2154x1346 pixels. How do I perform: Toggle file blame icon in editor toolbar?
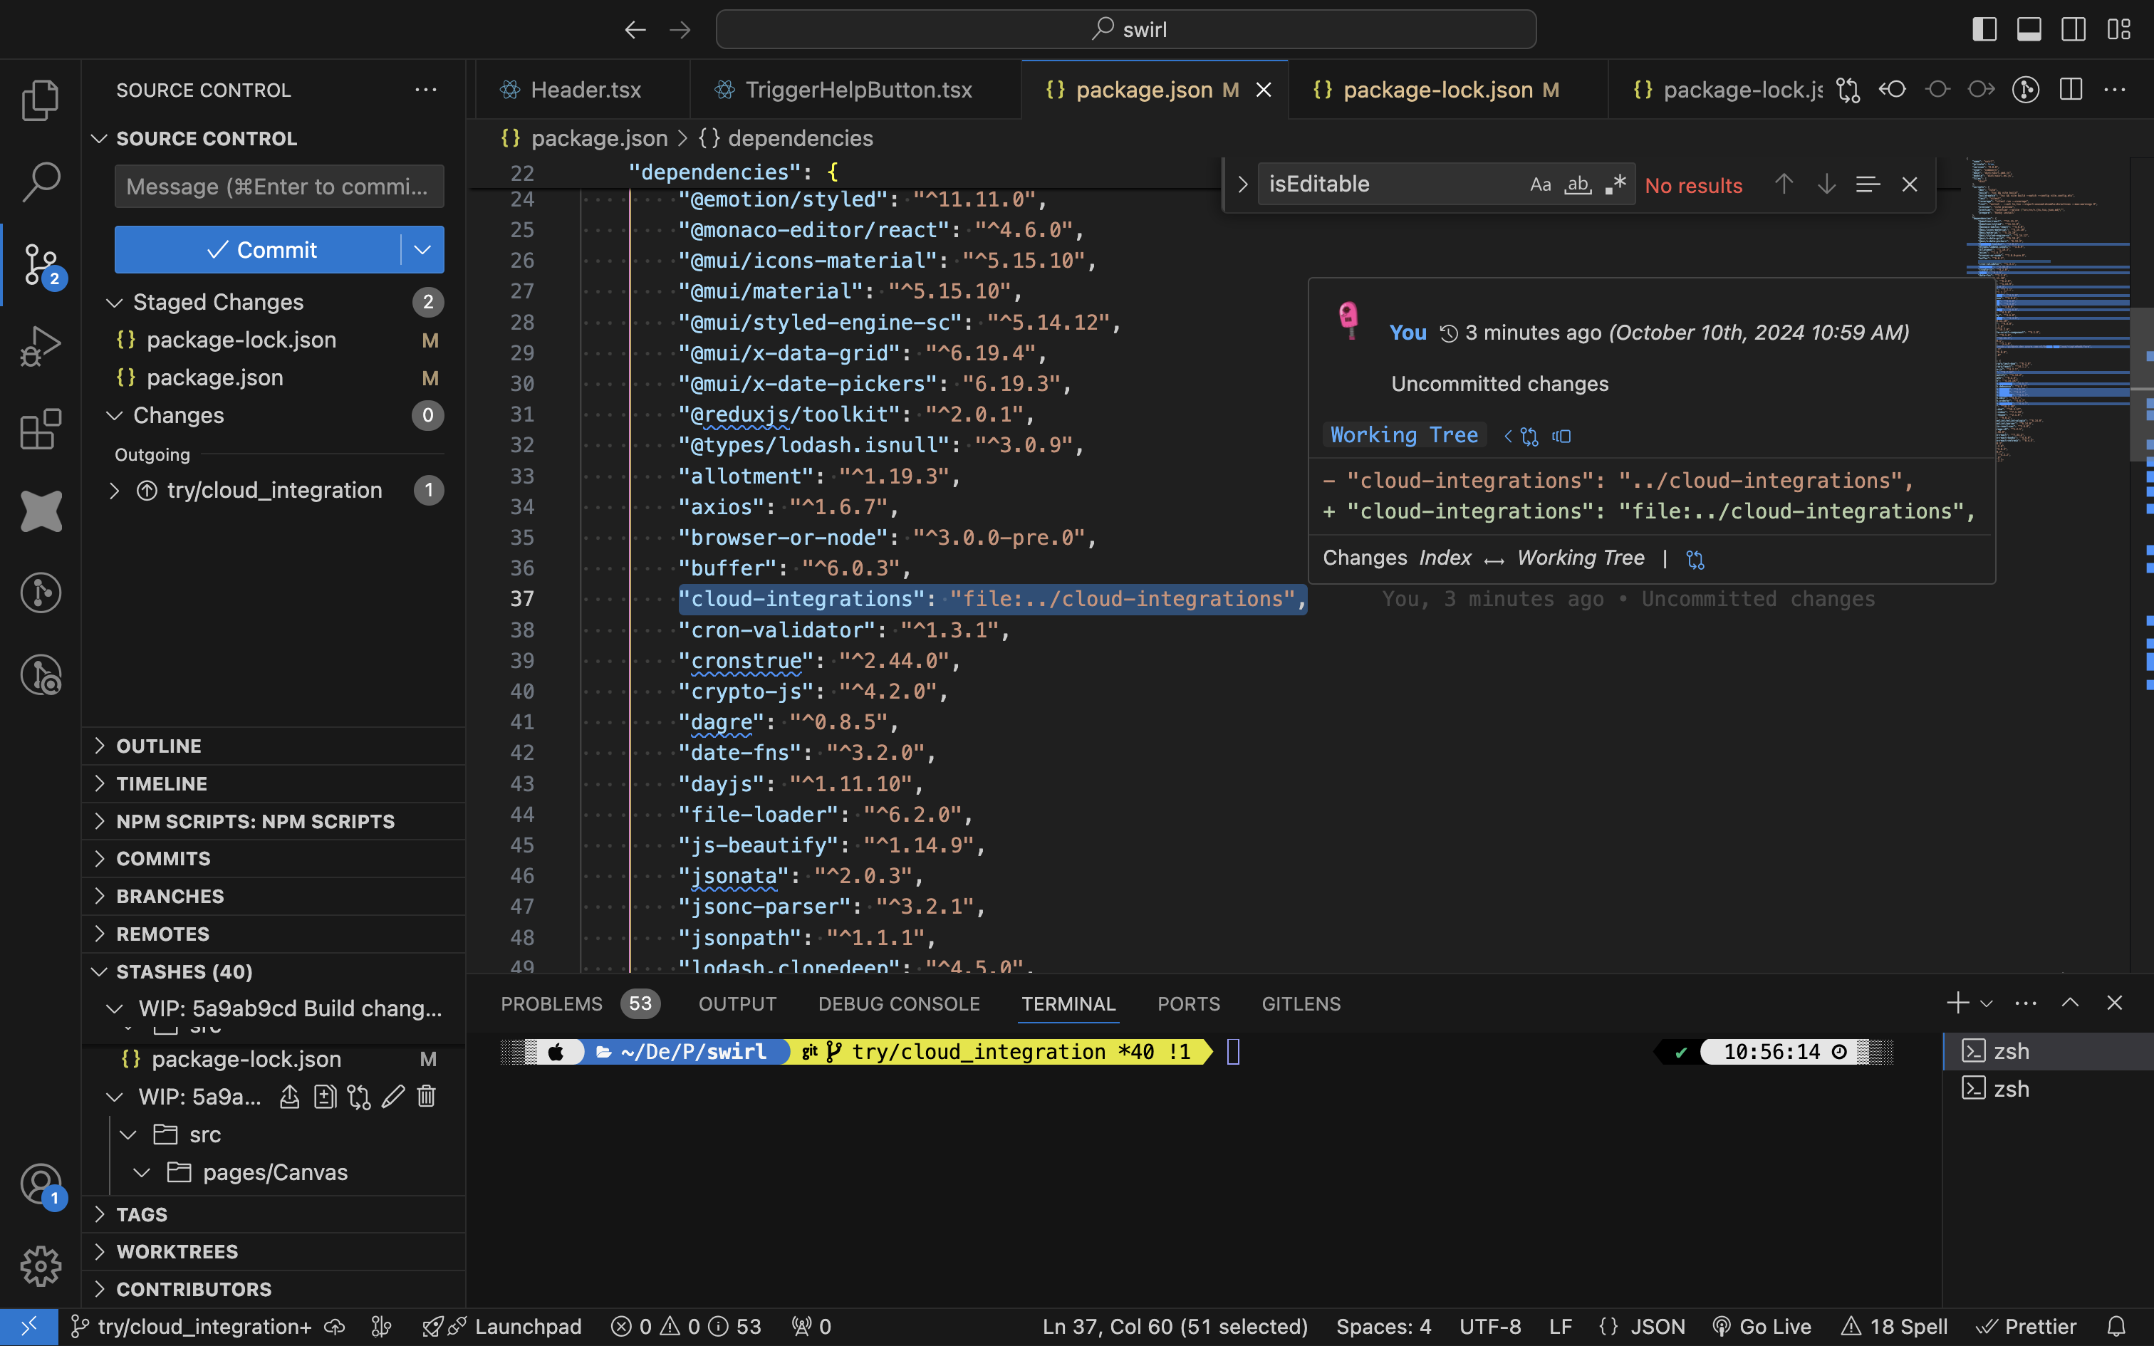(x=2026, y=90)
